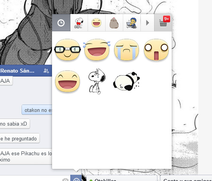Send the big grin smiley sticker
The width and height of the screenshot is (212, 181).
(x=67, y=81)
